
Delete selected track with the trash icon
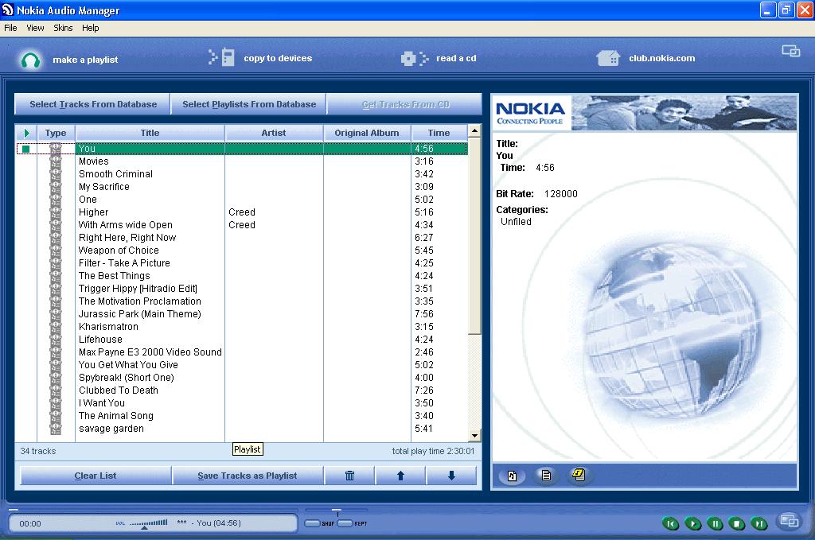350,475
